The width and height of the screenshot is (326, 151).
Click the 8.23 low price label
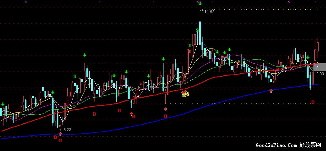[x=67, y=130]
